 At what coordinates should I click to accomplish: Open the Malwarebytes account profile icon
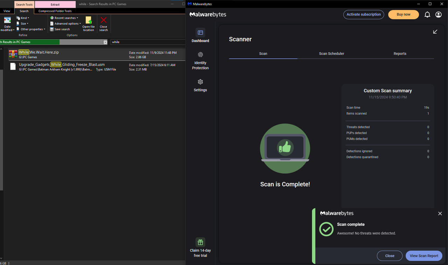[439, 15]
